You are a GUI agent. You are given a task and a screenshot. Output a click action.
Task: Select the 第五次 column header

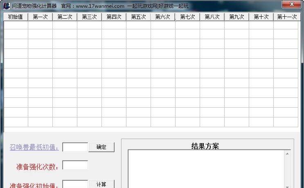(x=138, y=17)
